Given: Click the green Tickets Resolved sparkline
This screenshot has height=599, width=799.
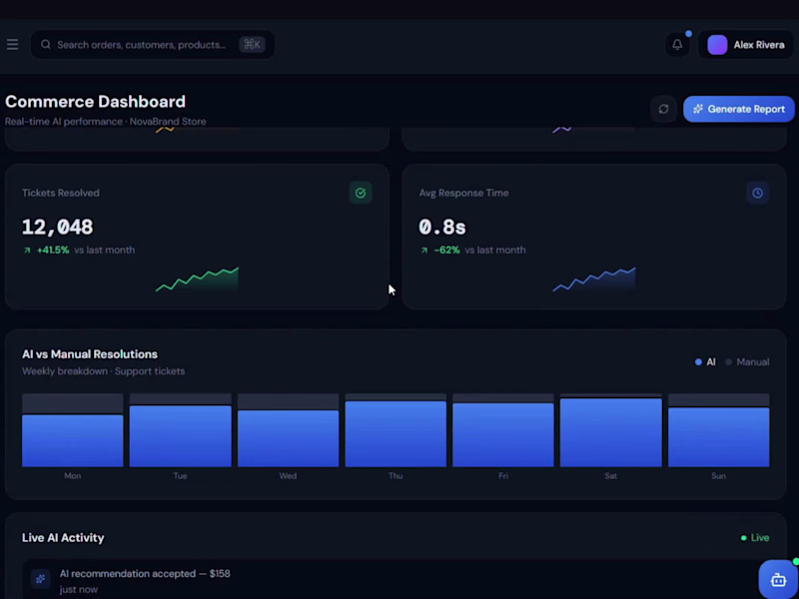Looking at the screenshot, I should [x=197, y=280].
